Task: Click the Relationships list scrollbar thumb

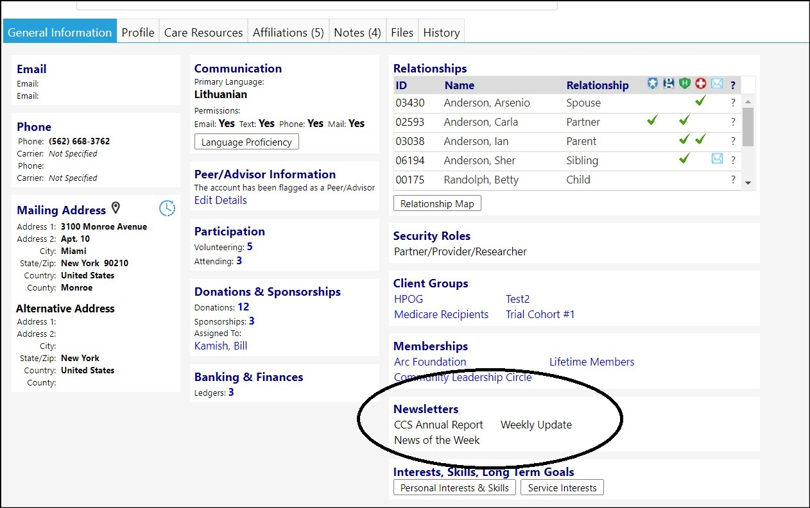Action: tap(748, 127)
